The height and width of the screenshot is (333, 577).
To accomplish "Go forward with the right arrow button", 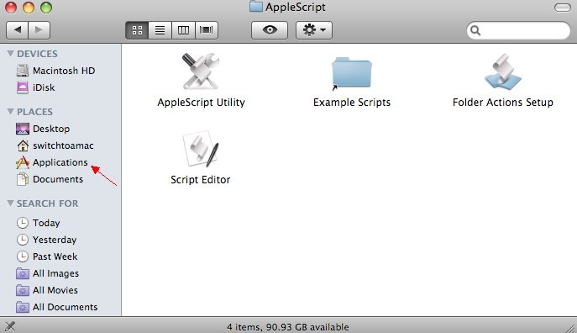I will pyautogui.click(x=39, y=29).
